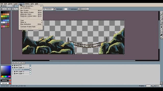
Task: Open the palette options list icon
Action: coord(10,9)
